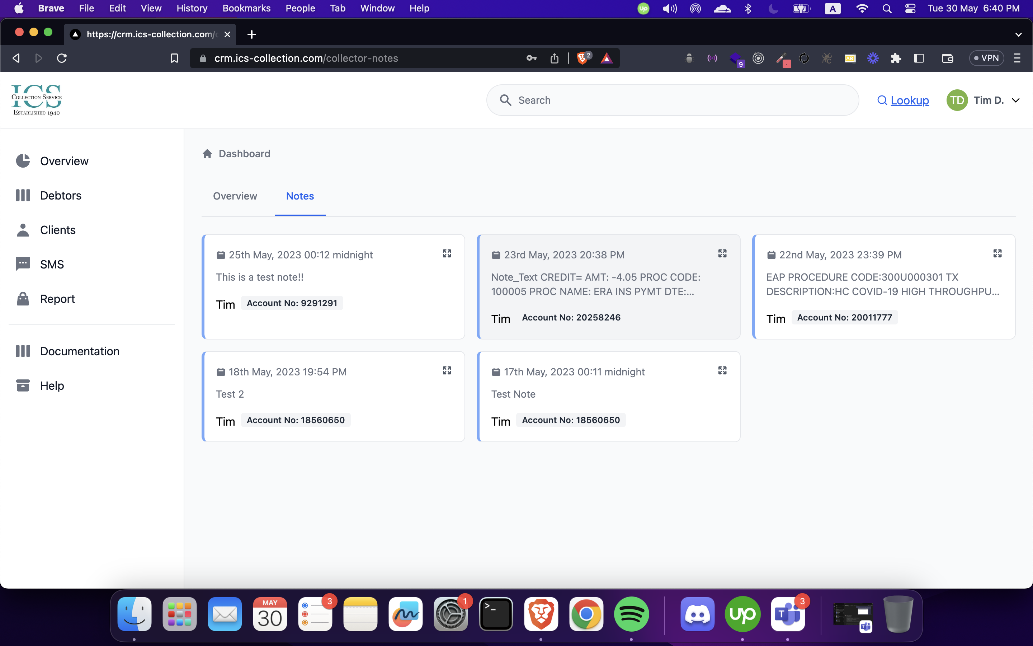The image size is (1033, 646).
Task: Expand the 18th May Test 2 note
Action: (x=447, y=370)
